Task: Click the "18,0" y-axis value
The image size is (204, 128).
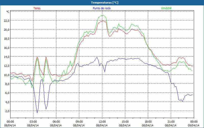Action: pos(7,39)
